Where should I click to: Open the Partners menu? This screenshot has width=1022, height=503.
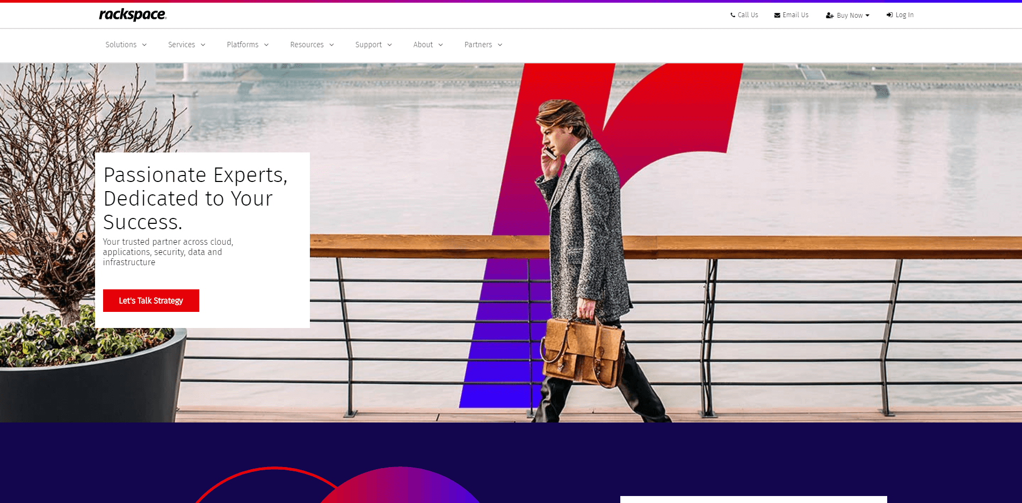point(478,45)
